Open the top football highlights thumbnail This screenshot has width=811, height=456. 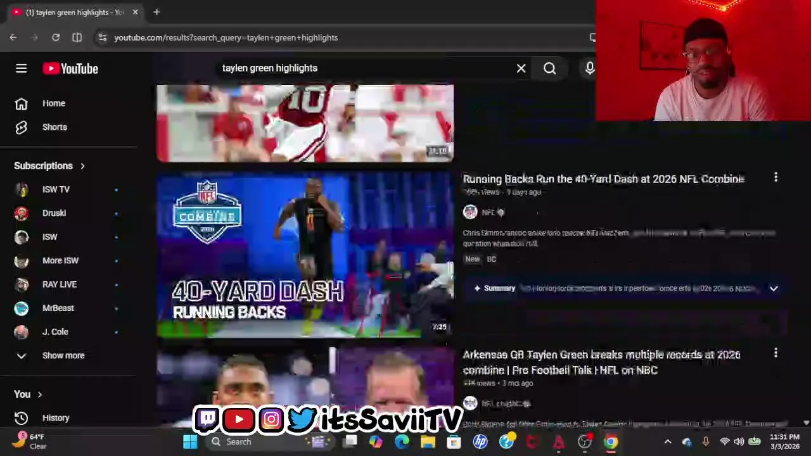pyautogui.click(x=305, y=123)
